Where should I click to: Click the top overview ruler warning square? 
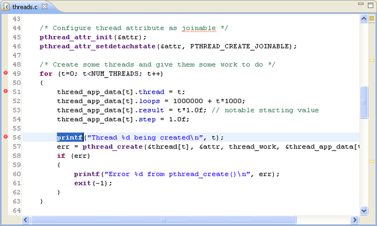(372, 18)
